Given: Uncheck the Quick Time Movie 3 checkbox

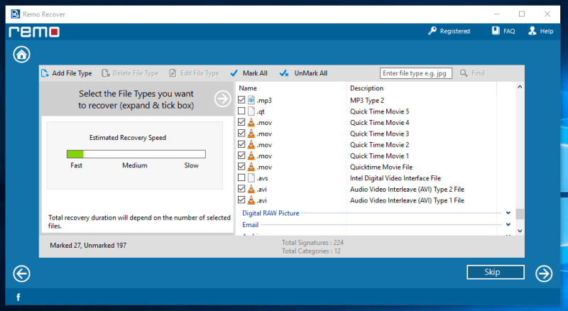Looking at the screenshot, I should click(x=241, y=133).
